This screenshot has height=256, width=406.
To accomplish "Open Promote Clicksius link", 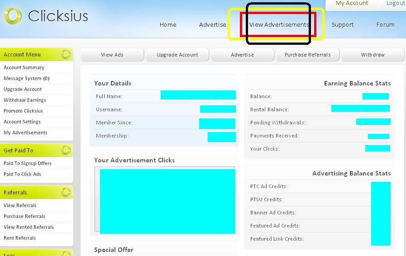I will 23,111.
